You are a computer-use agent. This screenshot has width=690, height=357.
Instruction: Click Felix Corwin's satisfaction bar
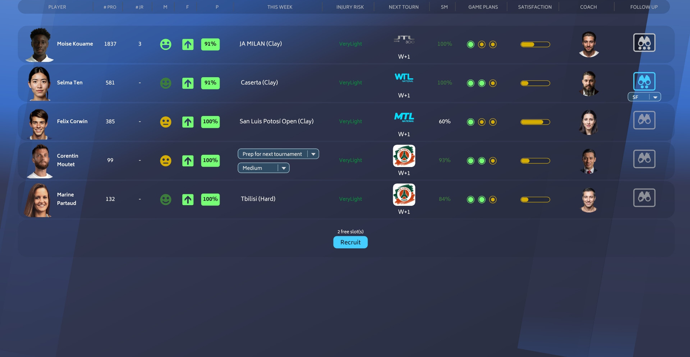[535, 122]
